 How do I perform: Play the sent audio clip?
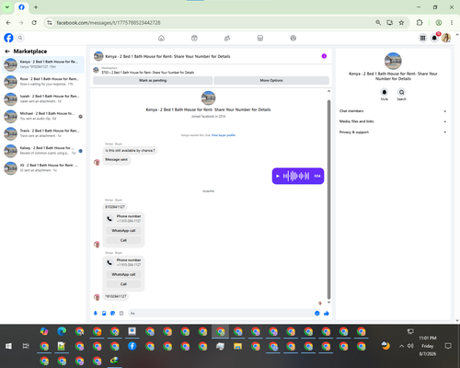pyautogui.click(x=278, y=176)
